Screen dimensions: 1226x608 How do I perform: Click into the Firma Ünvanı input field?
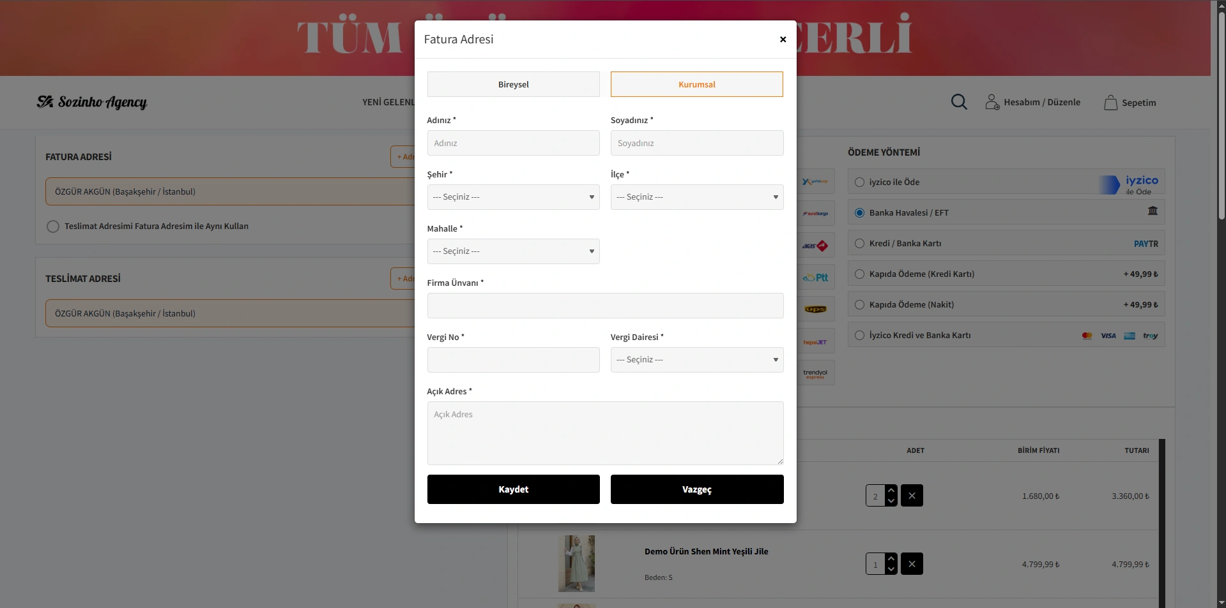(x=605, y=306)
